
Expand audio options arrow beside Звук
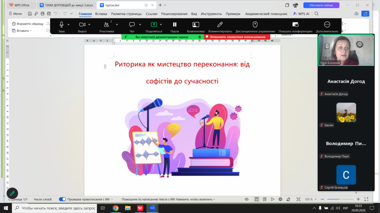pos(69,24)
